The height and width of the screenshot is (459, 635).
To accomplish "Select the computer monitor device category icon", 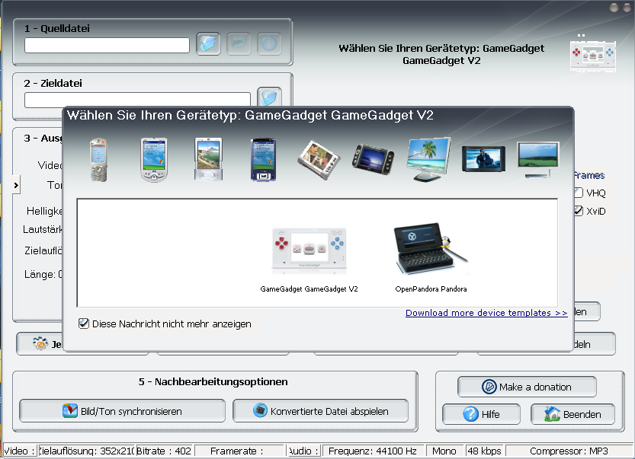I will pos(428,159).
